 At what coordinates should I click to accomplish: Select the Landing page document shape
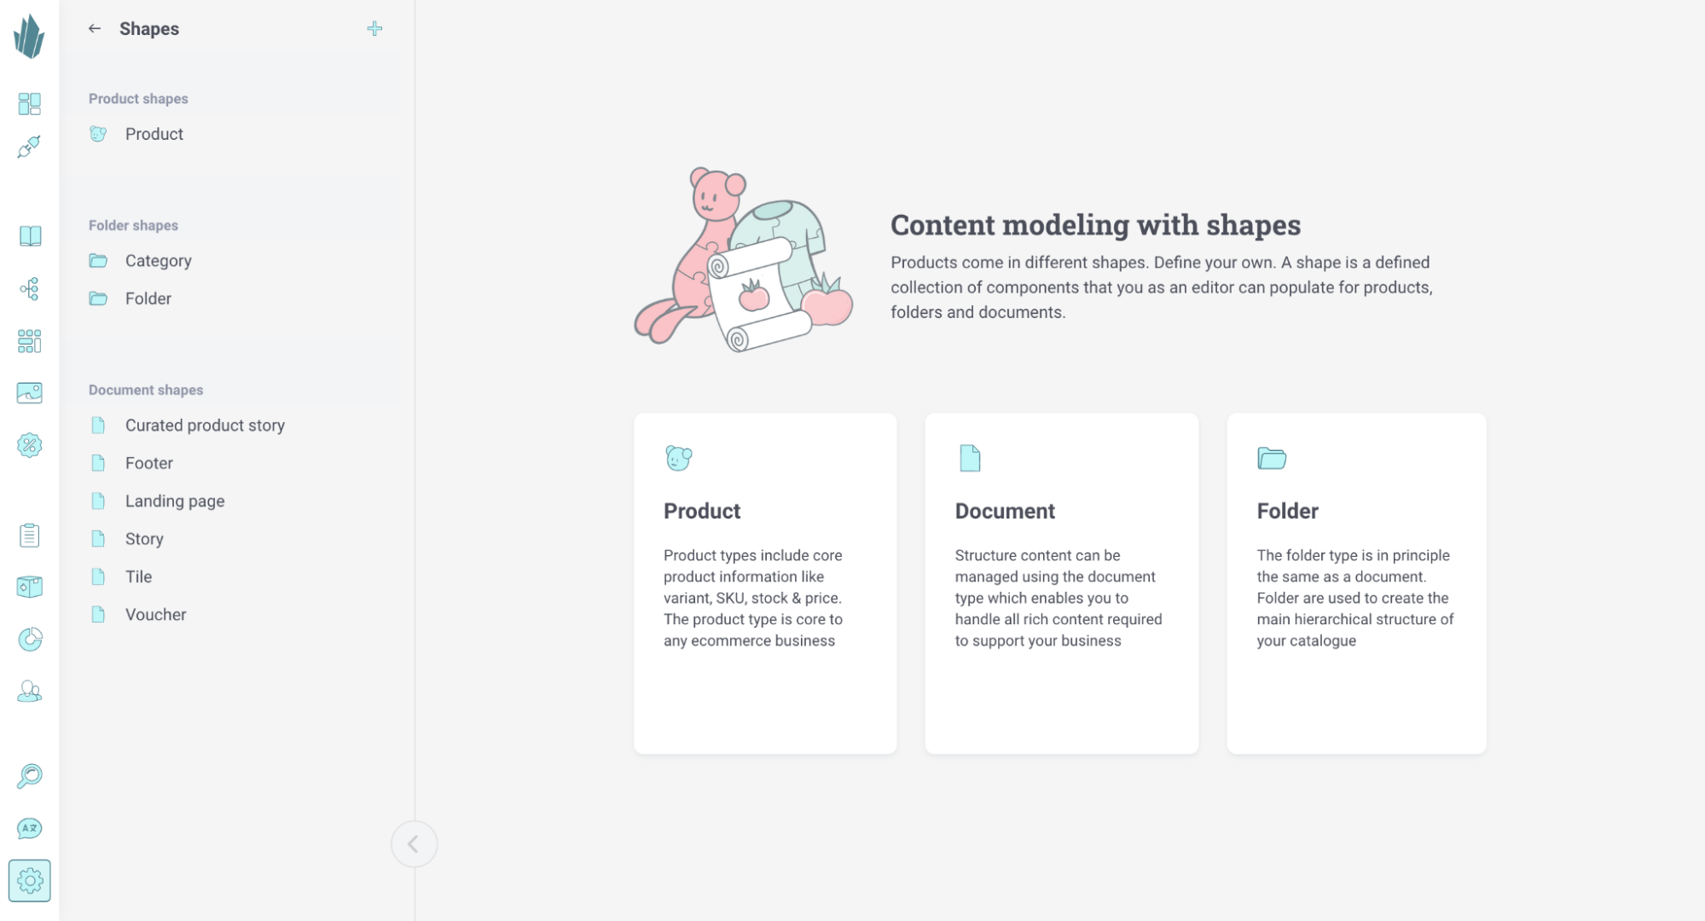point(175,501)
